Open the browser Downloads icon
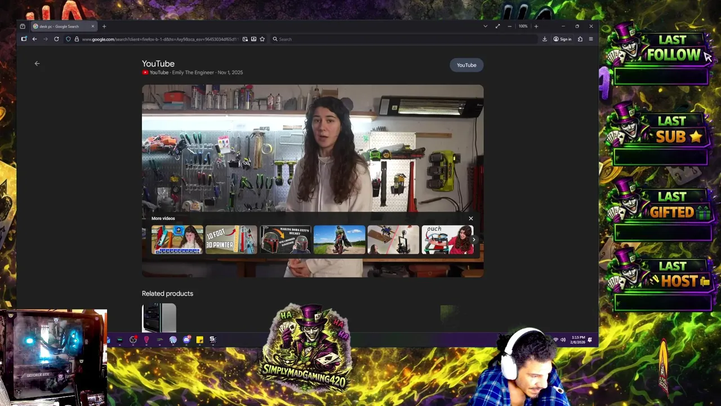 (545, 39)
